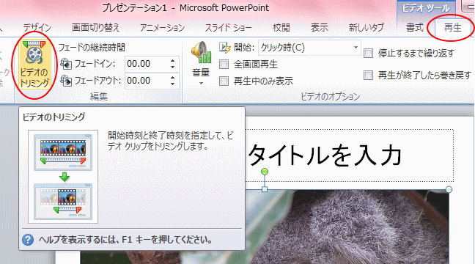This screenshot has width=475, height=264.
Task: Click the ビデオ ツール contextual tab header
Action: tap(426, 9)
